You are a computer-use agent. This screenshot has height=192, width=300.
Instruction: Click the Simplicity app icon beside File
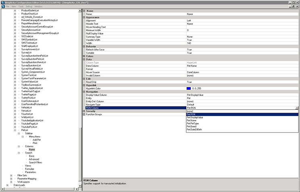pyautogui.click(x=3, y=6)
